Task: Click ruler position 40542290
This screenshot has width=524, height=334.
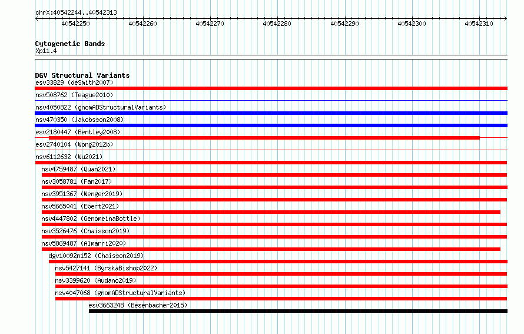Action: (x=344, y=24)
